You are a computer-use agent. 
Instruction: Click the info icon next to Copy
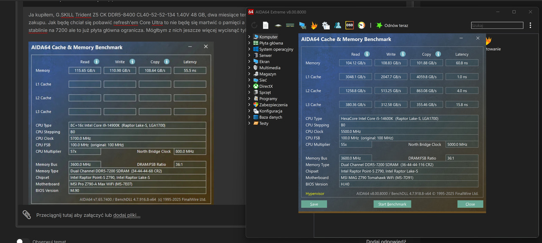coord(438,54)
